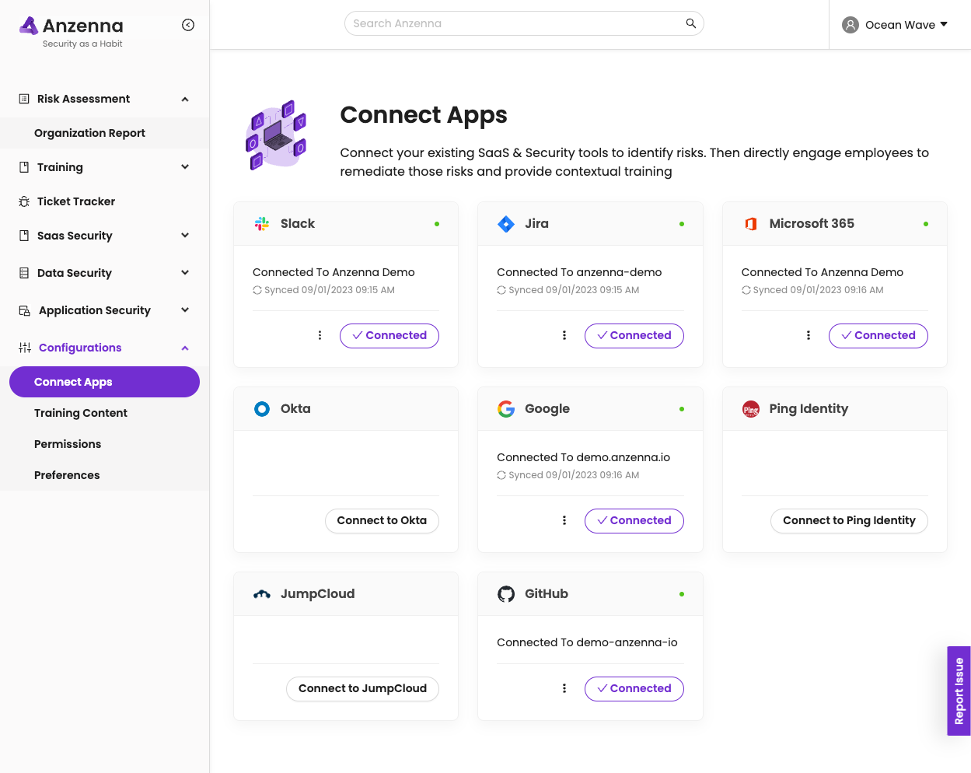This screenshot has height=773, width=971.
Task: Click the Google logo icon
Action: (x=506, y=409)
